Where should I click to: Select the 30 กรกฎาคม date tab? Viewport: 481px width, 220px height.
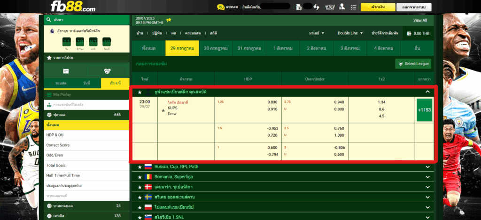point(216,48)
